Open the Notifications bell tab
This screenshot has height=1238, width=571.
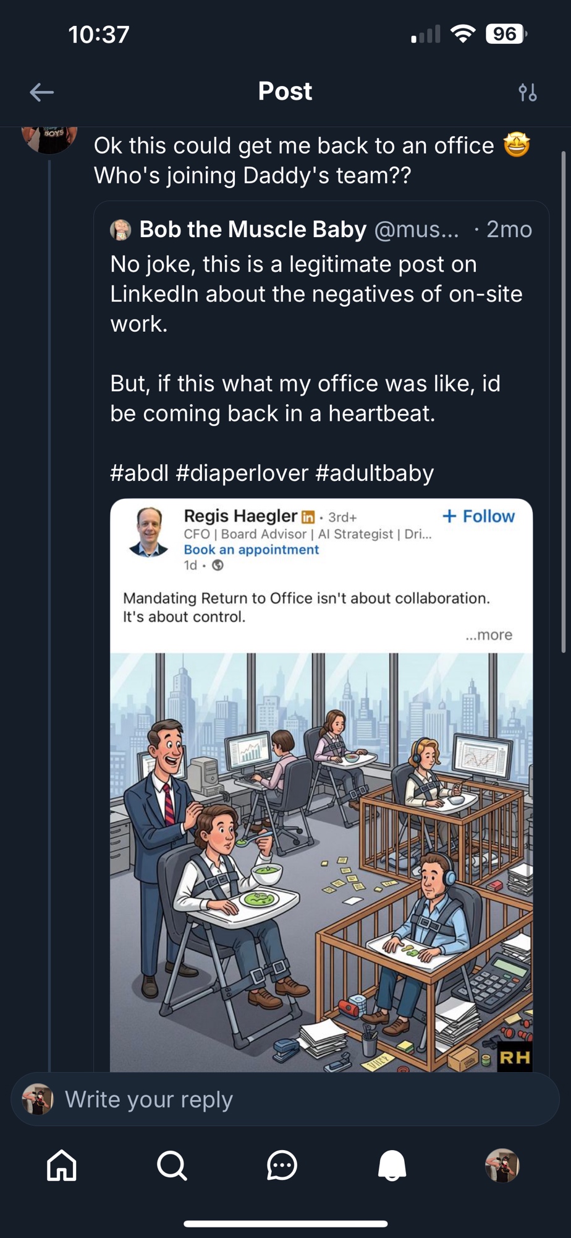(392, 1166)
